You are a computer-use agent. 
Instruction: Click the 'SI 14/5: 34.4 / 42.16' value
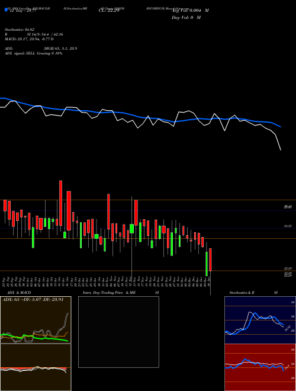tap(45, 34)
